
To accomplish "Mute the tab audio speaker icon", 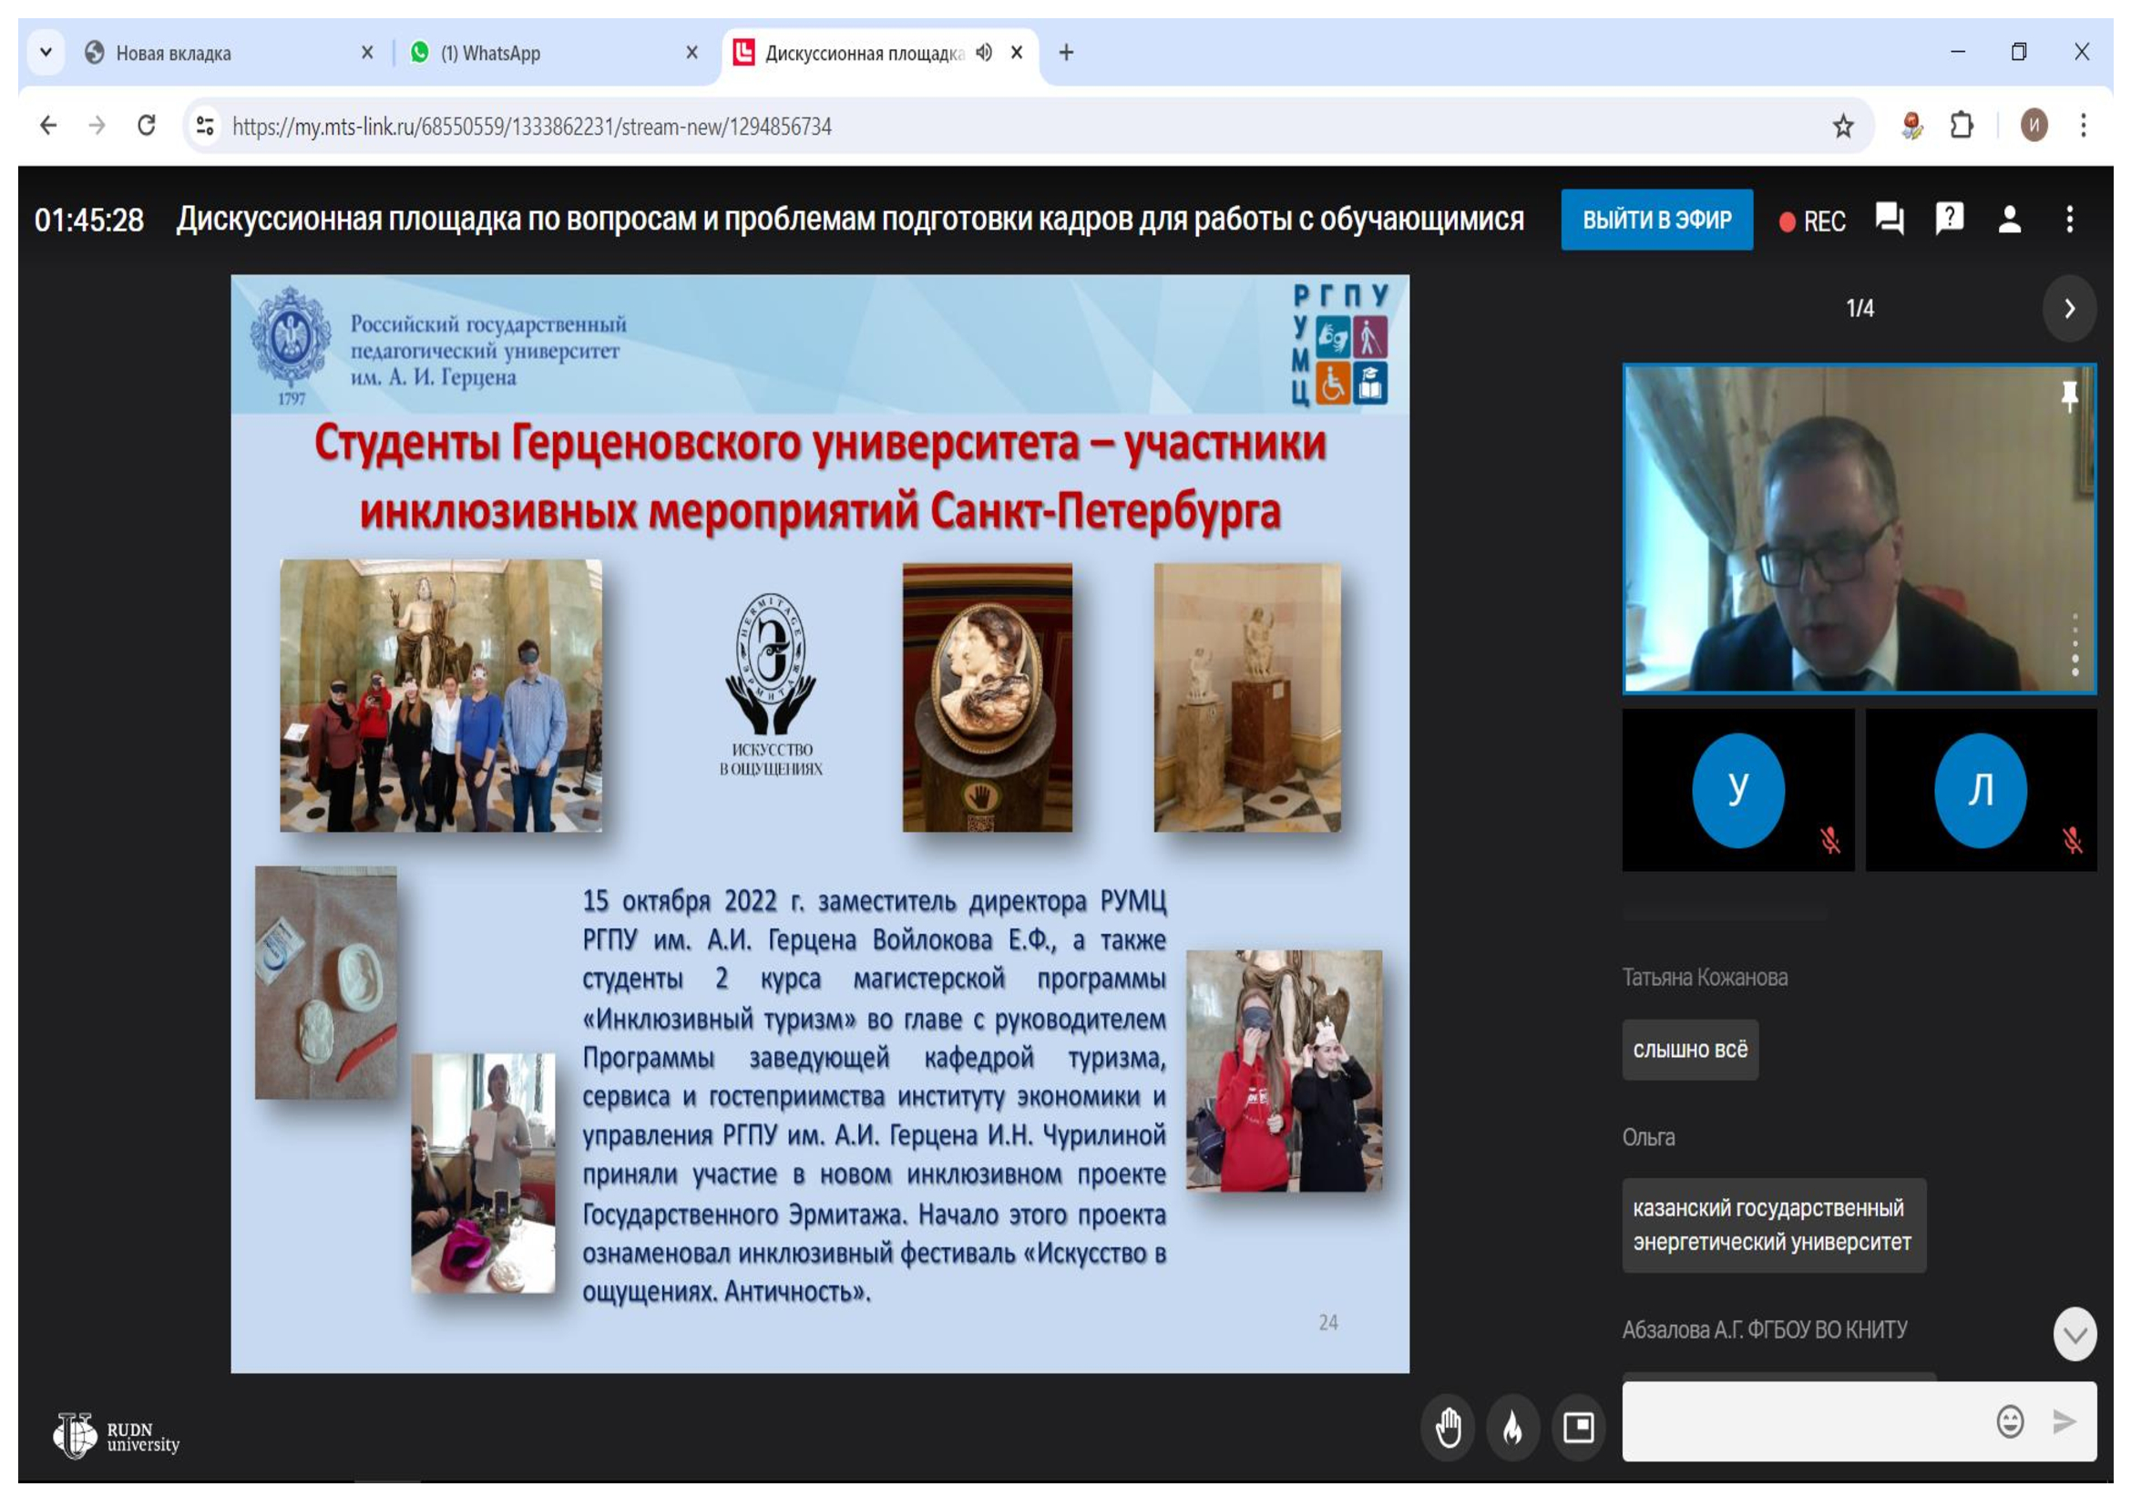I will pyautogui.click(x=984, y=53).
